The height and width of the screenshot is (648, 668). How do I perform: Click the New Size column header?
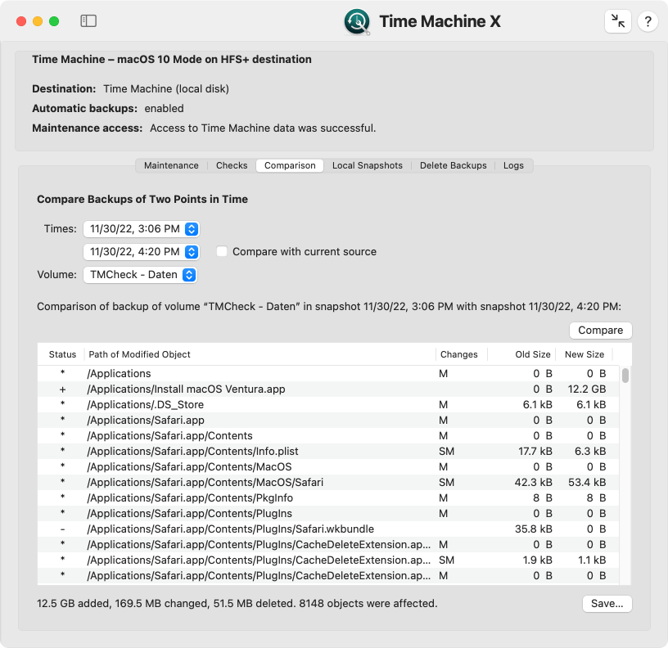pyautogui.click(x=584, y=354)
